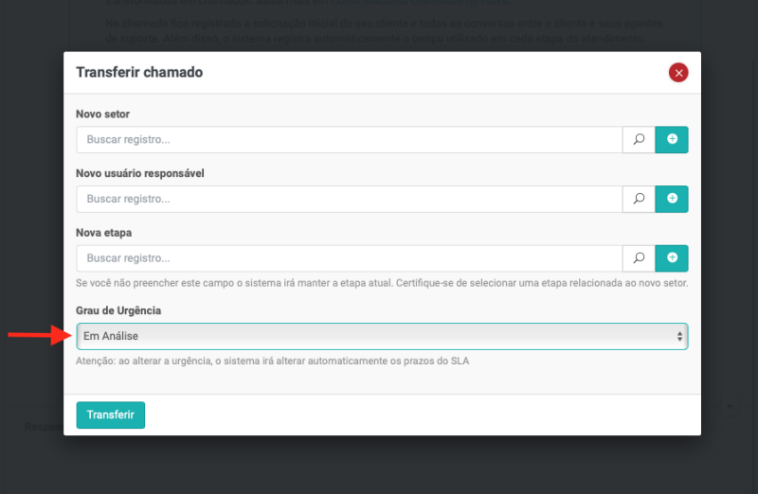Viewport: 758px width, 494px height.
Task: Click the Transferir chamado dialog title
Action: (x=139, y=72)
